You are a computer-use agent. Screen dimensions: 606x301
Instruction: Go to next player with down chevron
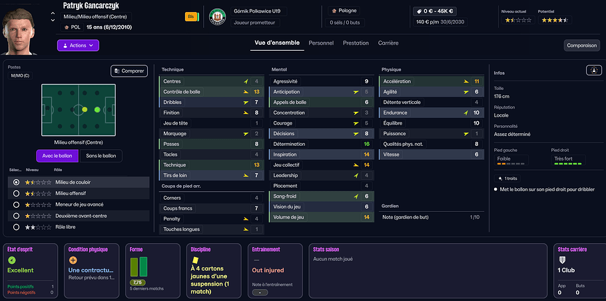click(52, 20)
